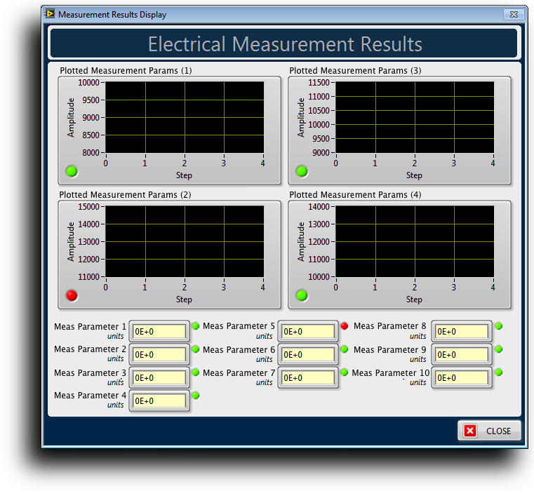Click the green LED beside Meas Parameter 8
The image size is (534, 498).
tap(498, 325)
